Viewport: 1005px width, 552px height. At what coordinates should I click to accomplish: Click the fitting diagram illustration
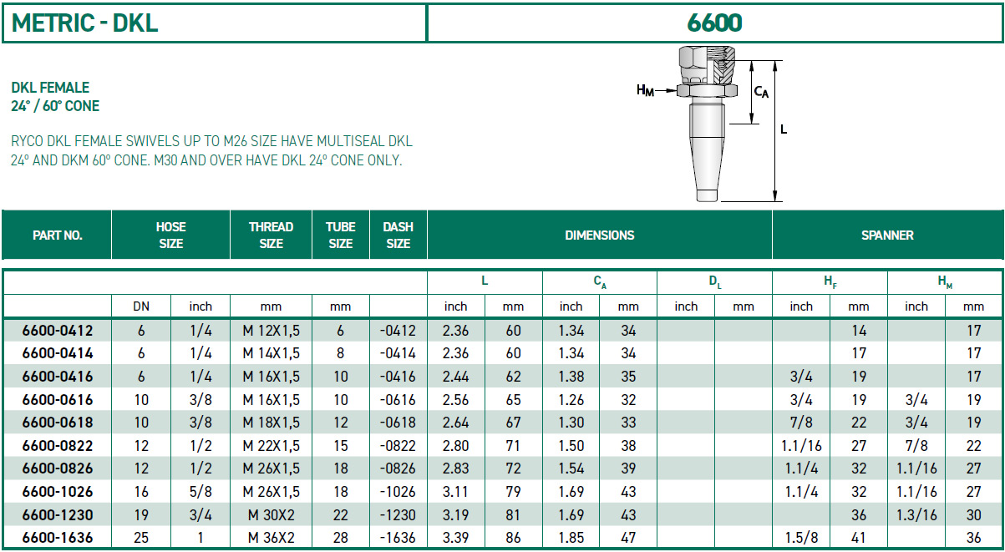tap(707, 123)
